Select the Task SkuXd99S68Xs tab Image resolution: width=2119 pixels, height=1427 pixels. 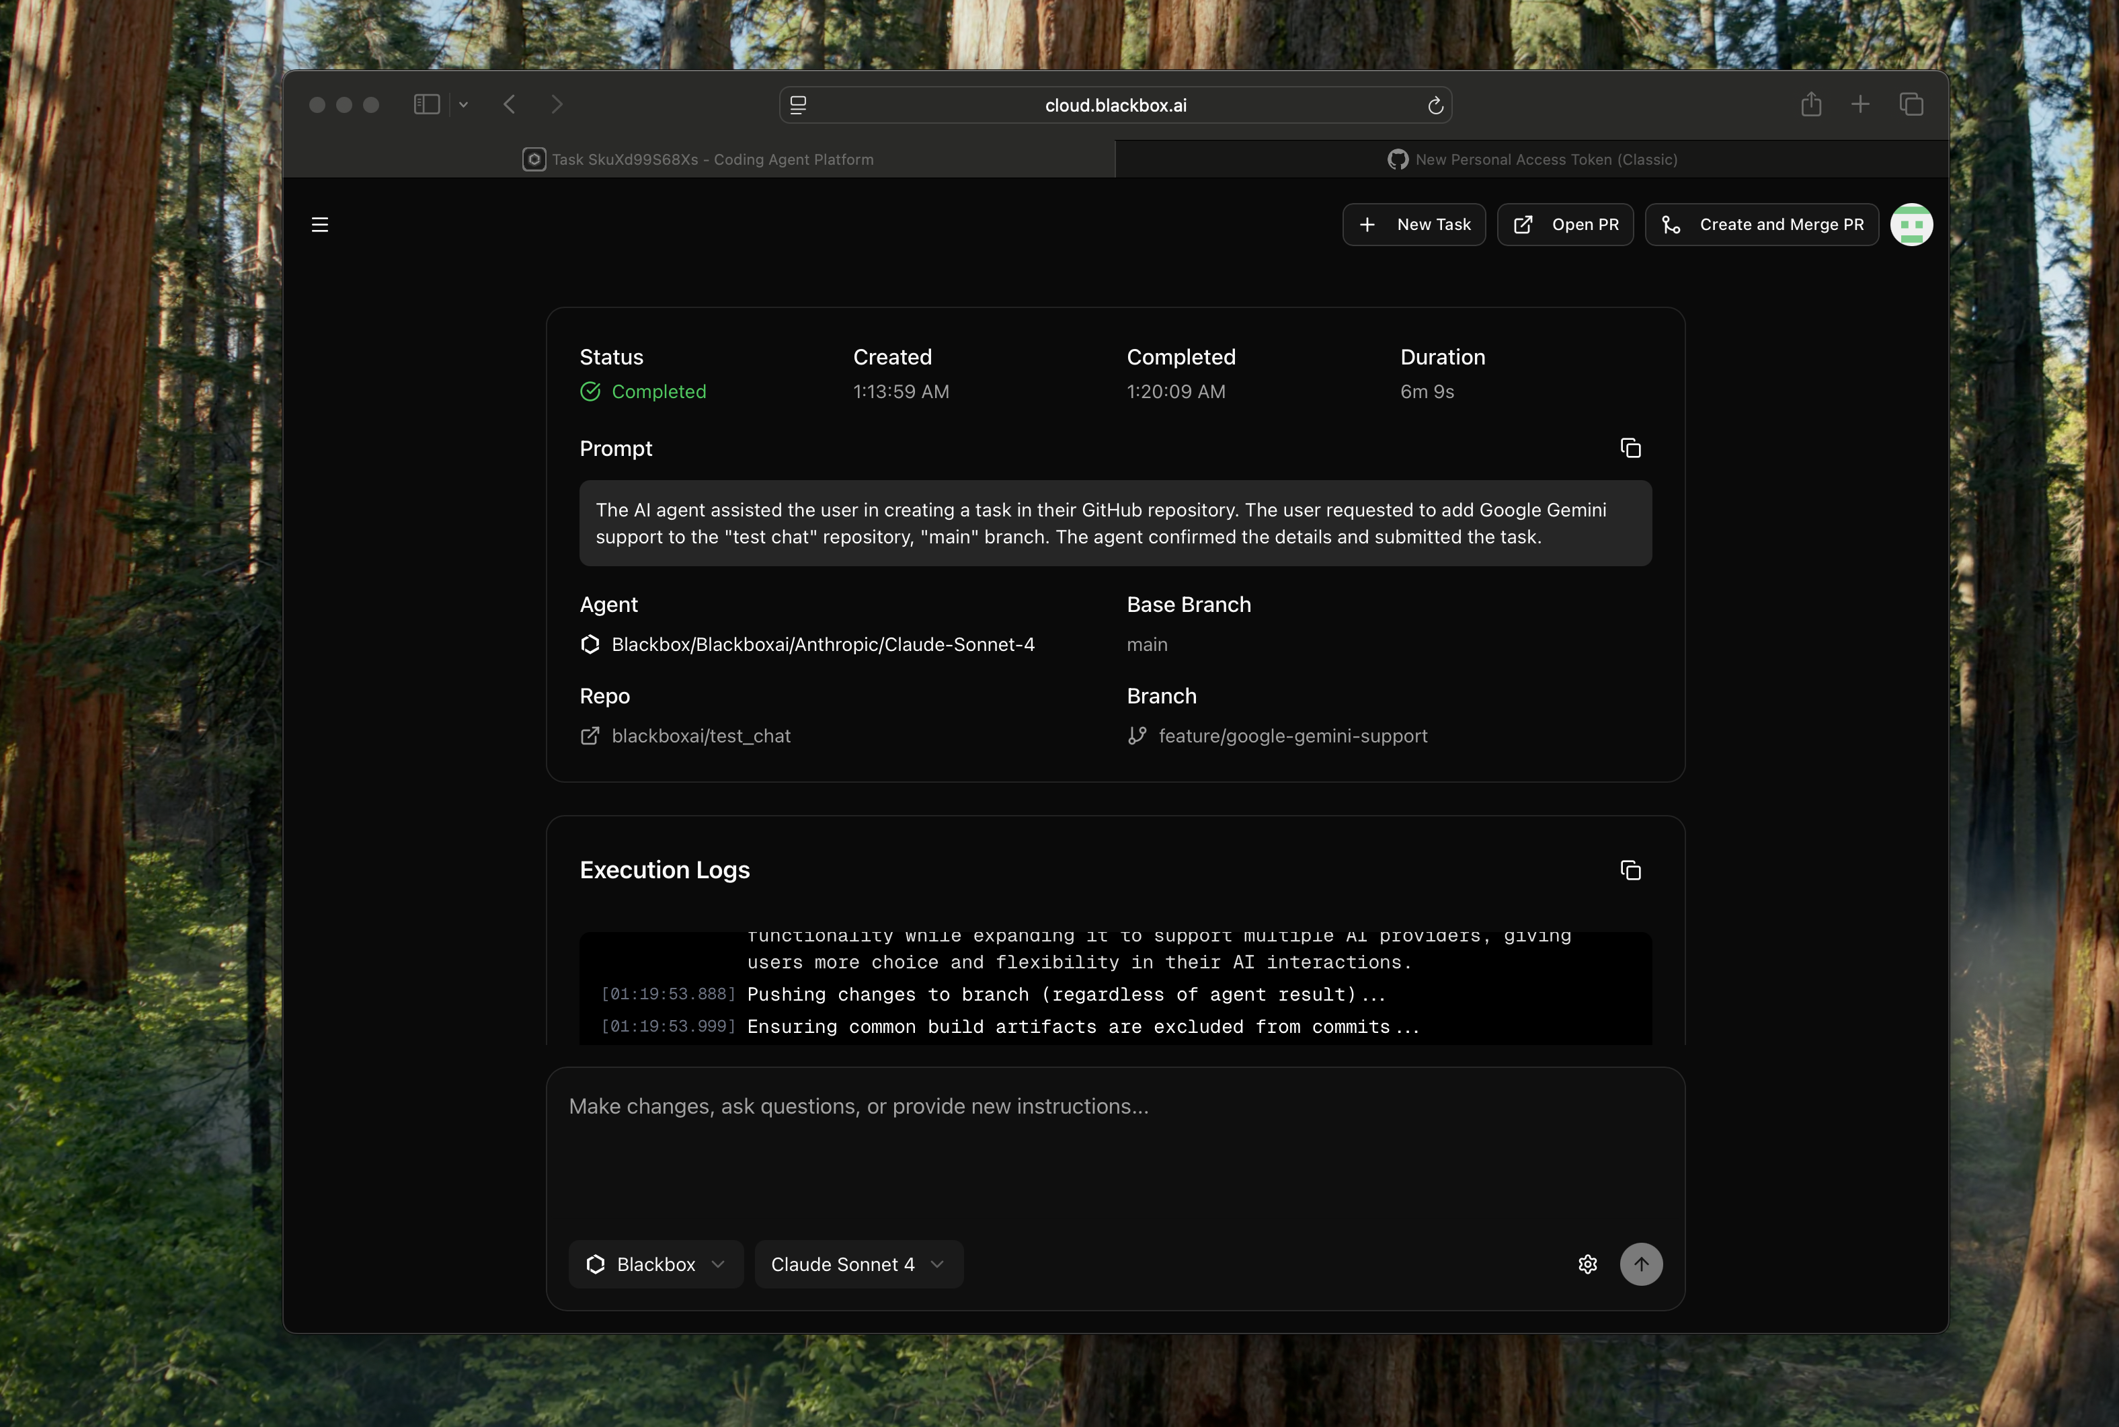(x=698, y=159)
